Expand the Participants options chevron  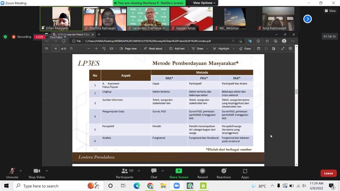pos(137,171)
